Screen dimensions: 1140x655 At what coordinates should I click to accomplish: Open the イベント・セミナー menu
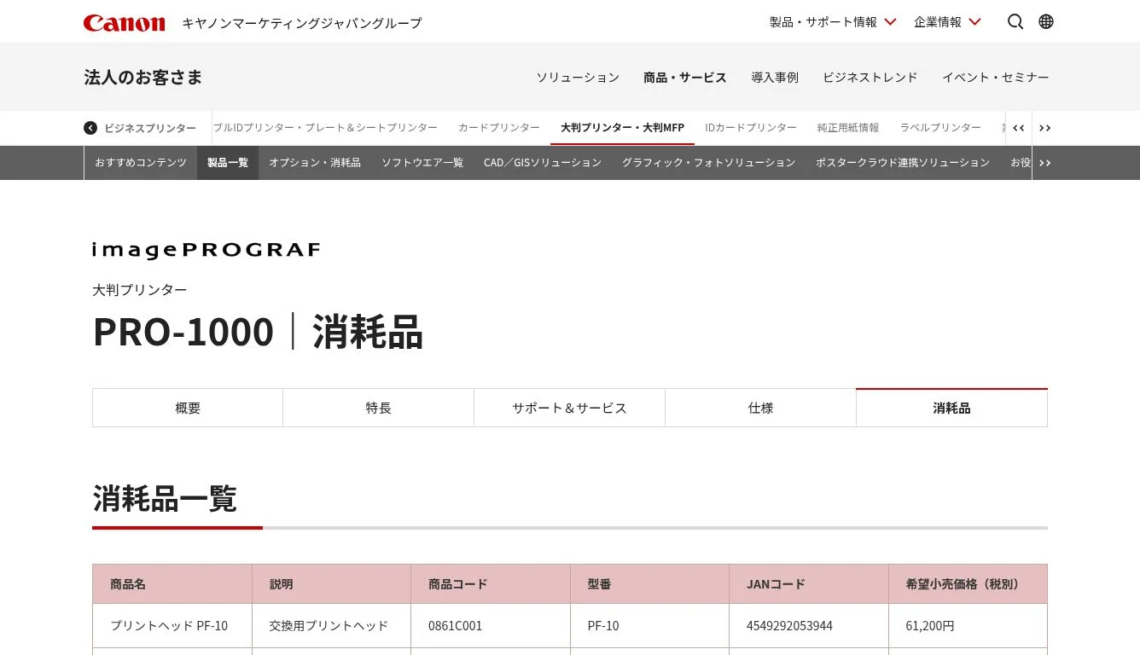point(996,78)
